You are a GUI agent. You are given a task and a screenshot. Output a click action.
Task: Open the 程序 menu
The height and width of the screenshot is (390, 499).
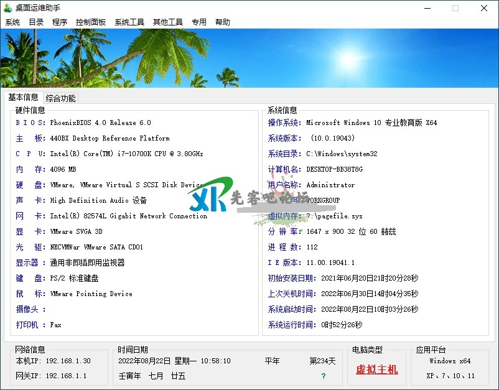tap(60, 22)
